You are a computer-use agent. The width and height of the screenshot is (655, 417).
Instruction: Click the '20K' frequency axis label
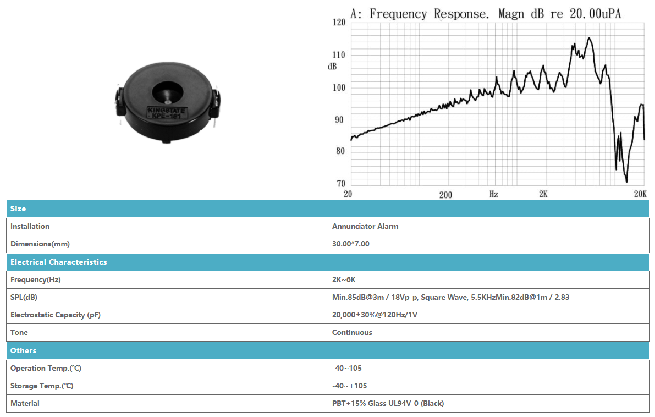point(640,194)
